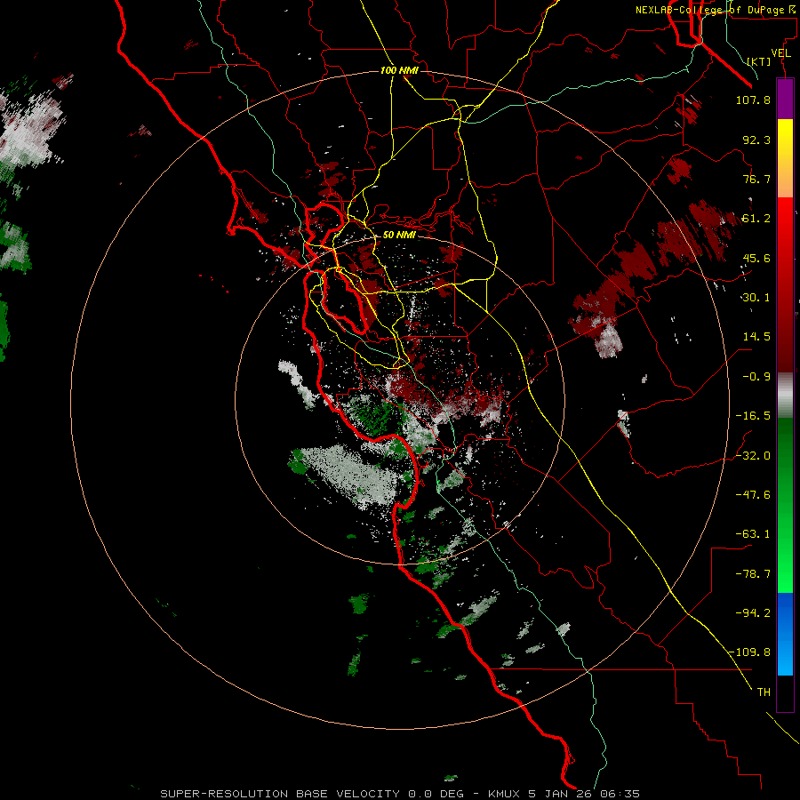
Task: Select the 76.7 scale value
Action: tap(756, 179)
